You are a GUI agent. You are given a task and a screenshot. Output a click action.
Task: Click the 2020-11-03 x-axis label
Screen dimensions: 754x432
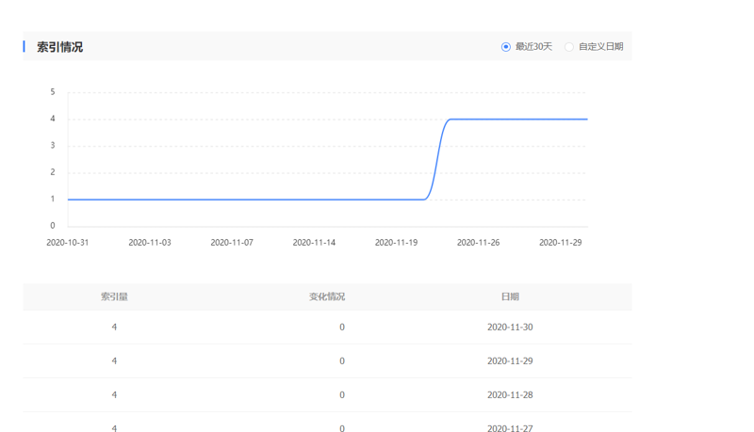click(x=150, y=243)
